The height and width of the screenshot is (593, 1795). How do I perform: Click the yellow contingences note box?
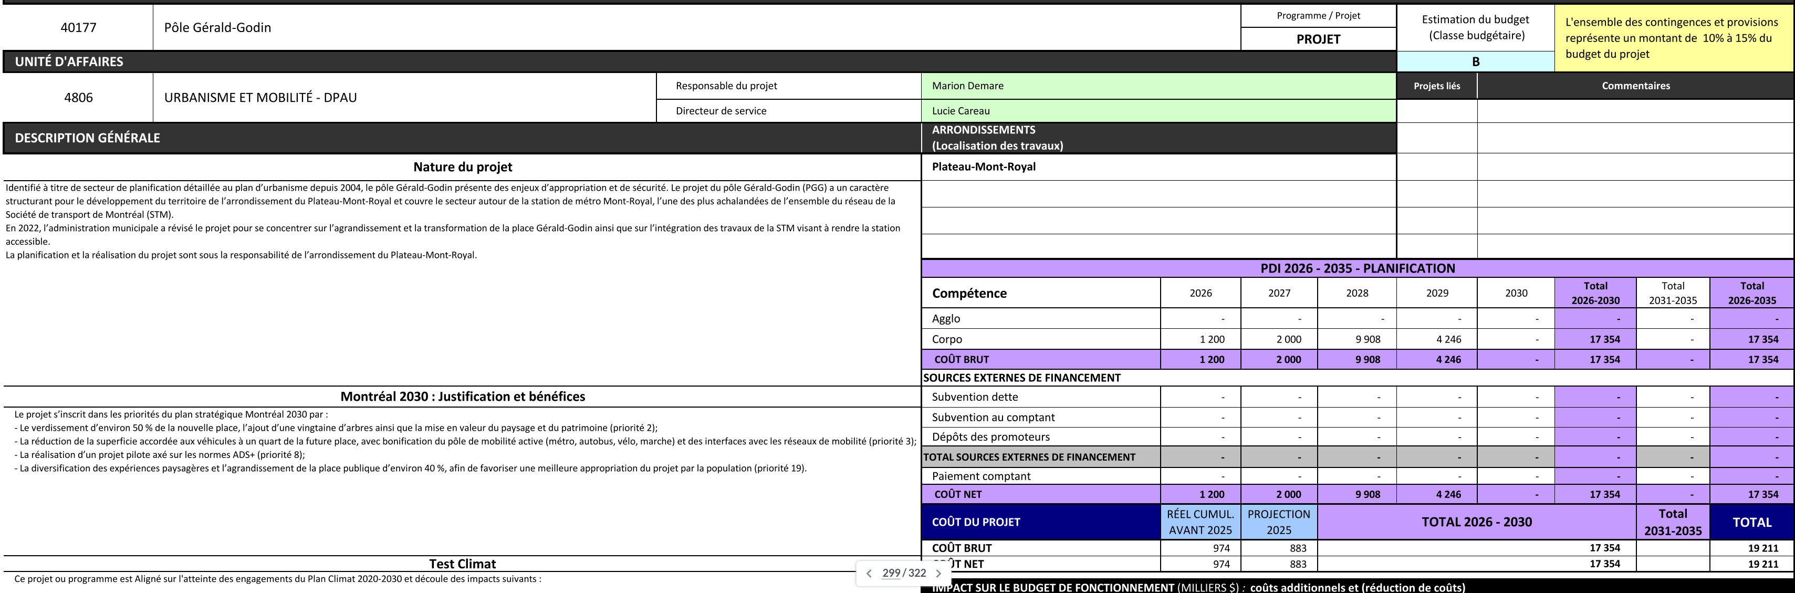click(1673, 38)
